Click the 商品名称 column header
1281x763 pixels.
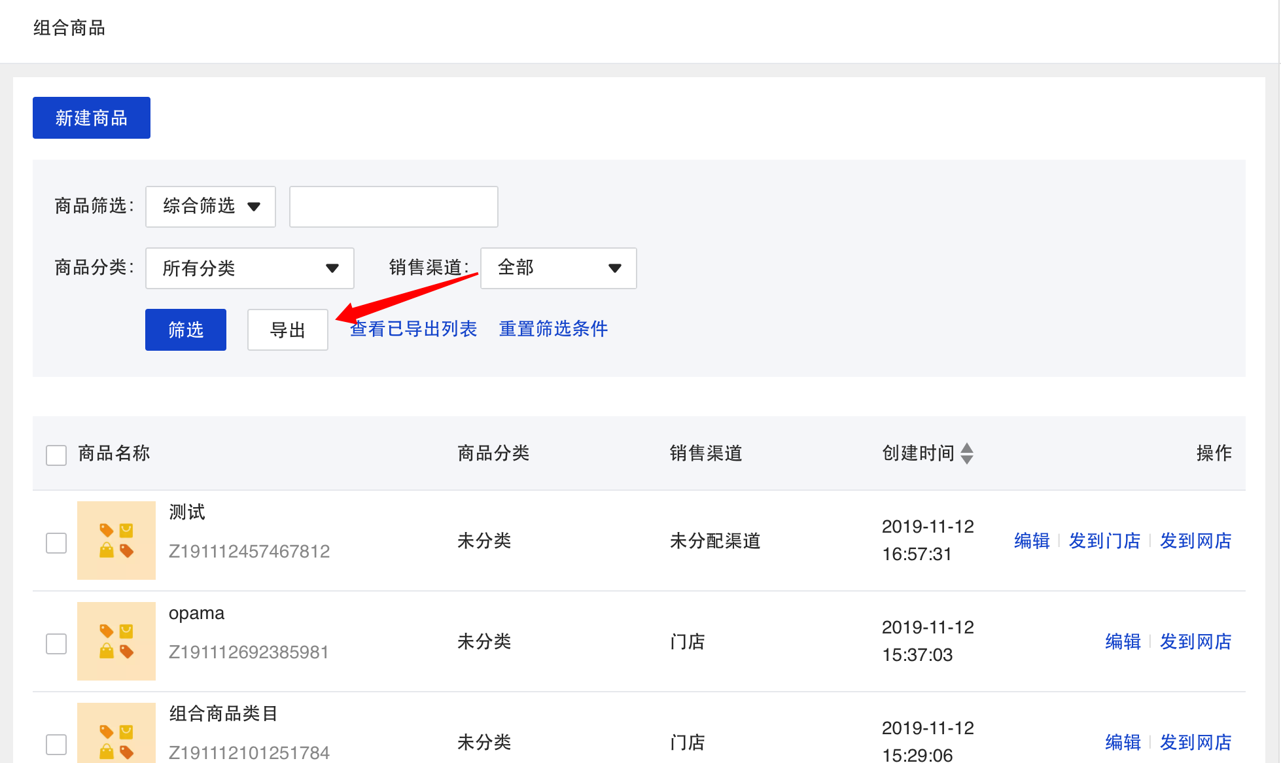(114, 453)
